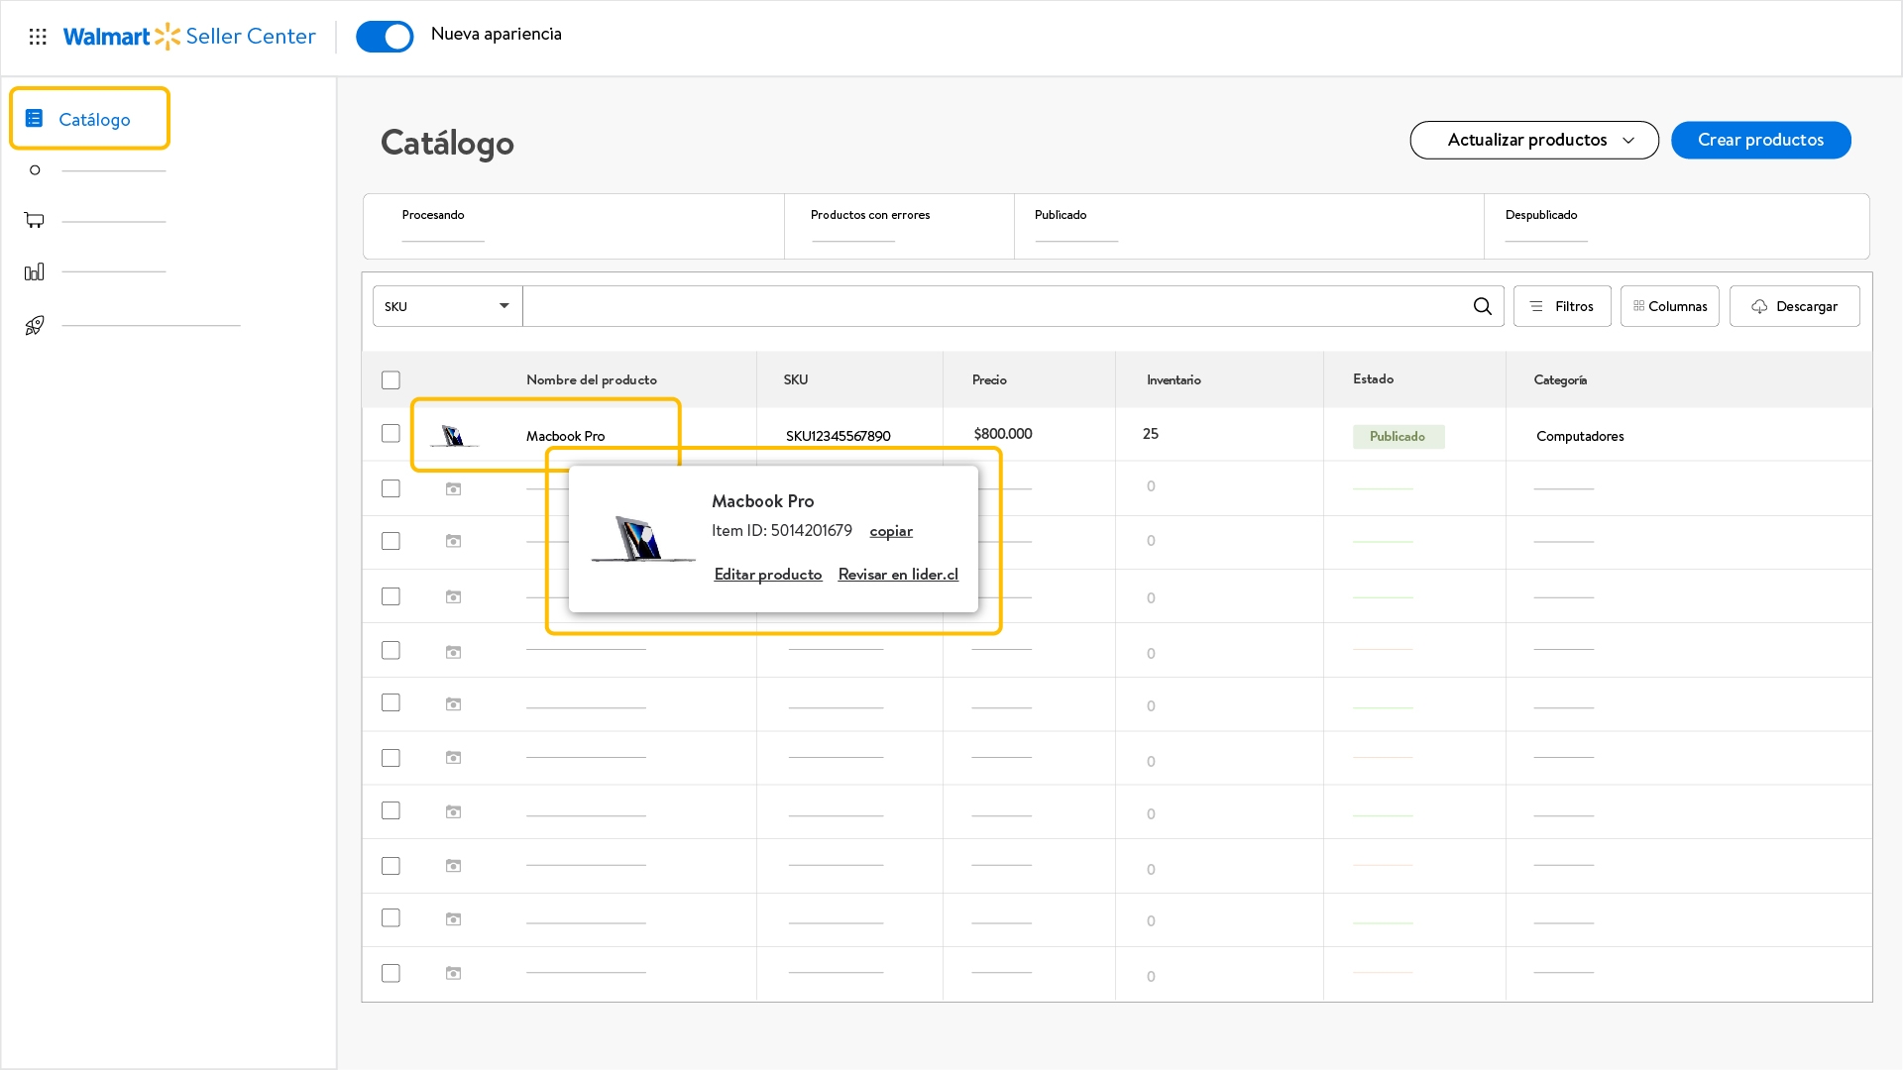Open the shopping cart sidebar icon

[x=35, y=220]
